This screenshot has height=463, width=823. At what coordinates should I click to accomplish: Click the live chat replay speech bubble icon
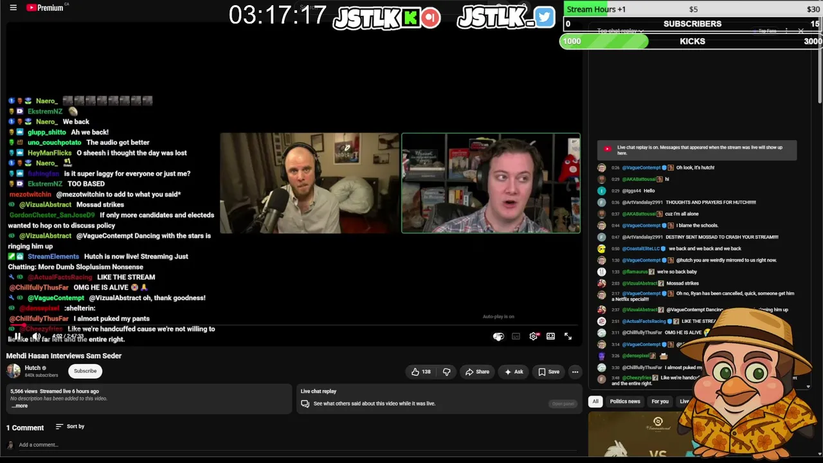305,404
